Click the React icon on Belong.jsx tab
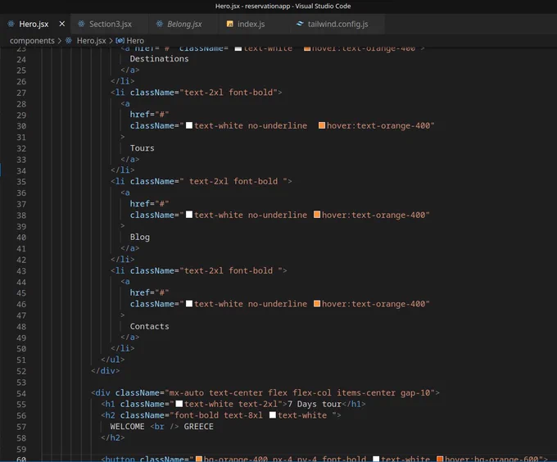The width and height of the screenshot is (557, 462). pyautogui.click(x=160, y=24)
